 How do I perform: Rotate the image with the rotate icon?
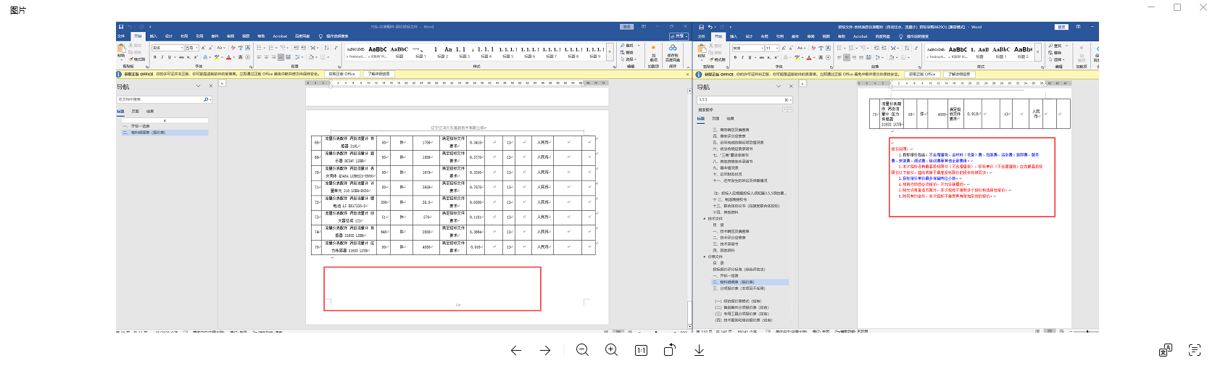point(670,350)
